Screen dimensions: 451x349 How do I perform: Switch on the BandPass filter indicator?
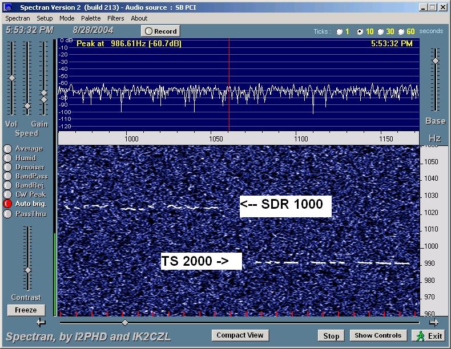tap(7, 176)
